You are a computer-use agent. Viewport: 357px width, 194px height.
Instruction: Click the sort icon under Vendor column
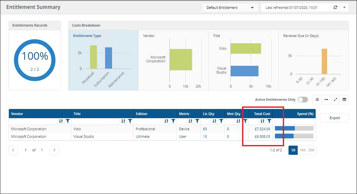61,121
